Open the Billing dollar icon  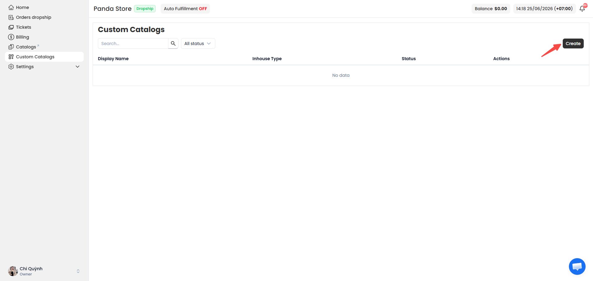11,37
